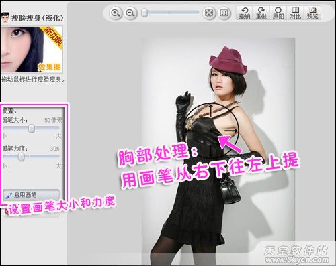Click the zoom level slider handle
336x266 pixels.
(144, 13)
